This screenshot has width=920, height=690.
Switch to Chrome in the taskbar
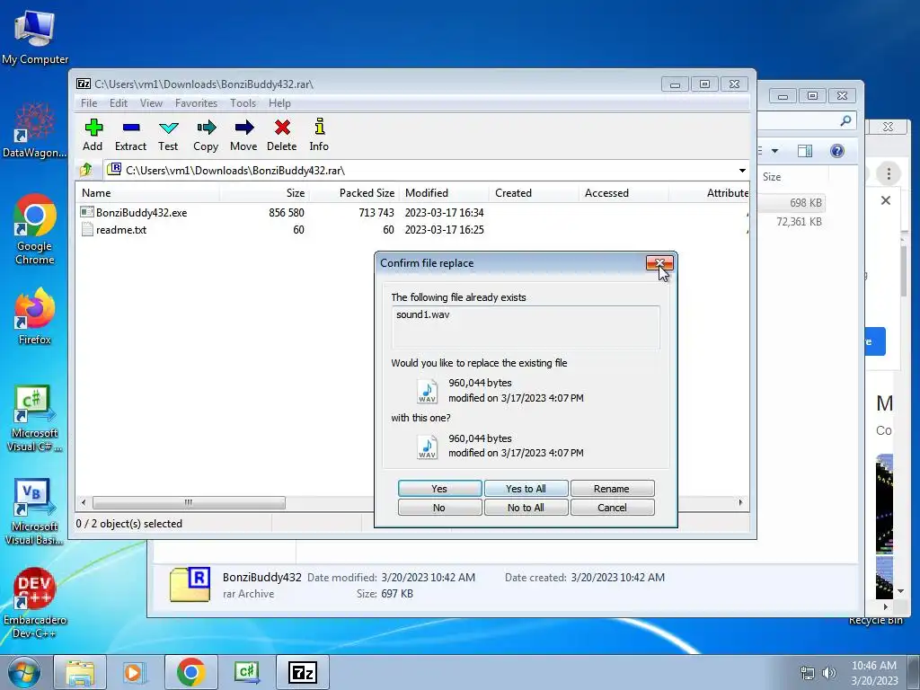(x=190, y=672)
